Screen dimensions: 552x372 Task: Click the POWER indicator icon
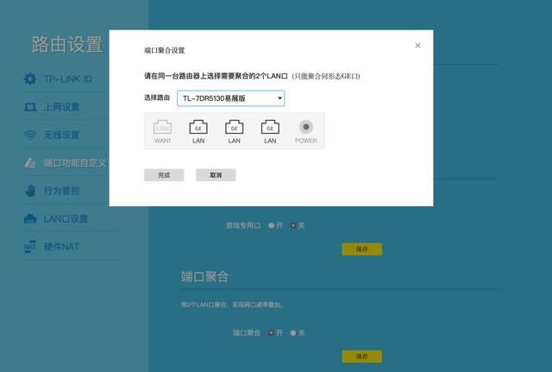pos(306,127)
